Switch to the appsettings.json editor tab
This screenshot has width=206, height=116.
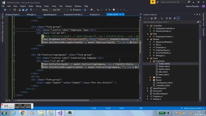pos(50,15)
